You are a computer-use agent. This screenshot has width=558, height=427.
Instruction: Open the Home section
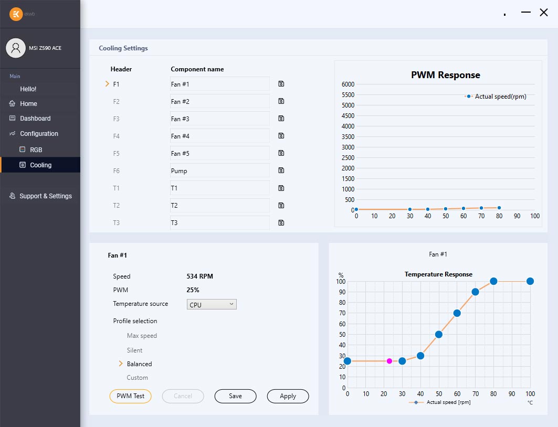pos(28,104)
